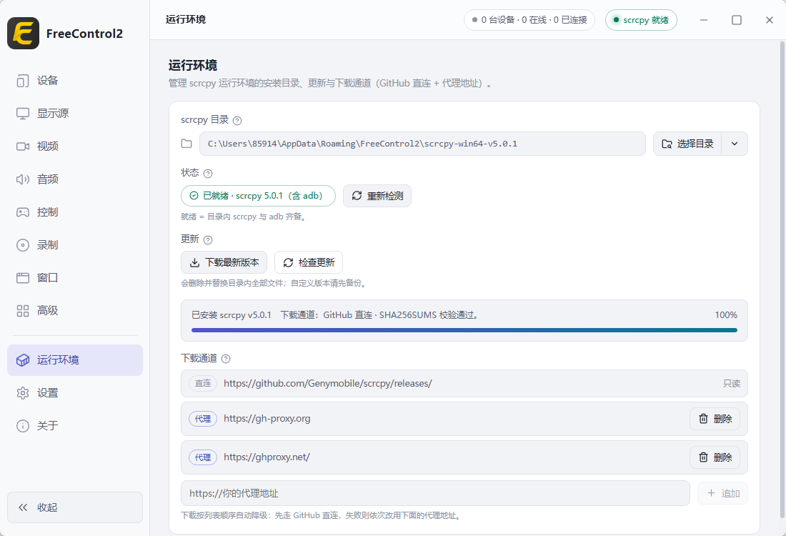Click the folder icon beside the path field
The height and width of the screenshot is (536, 786).
point(186,144)
